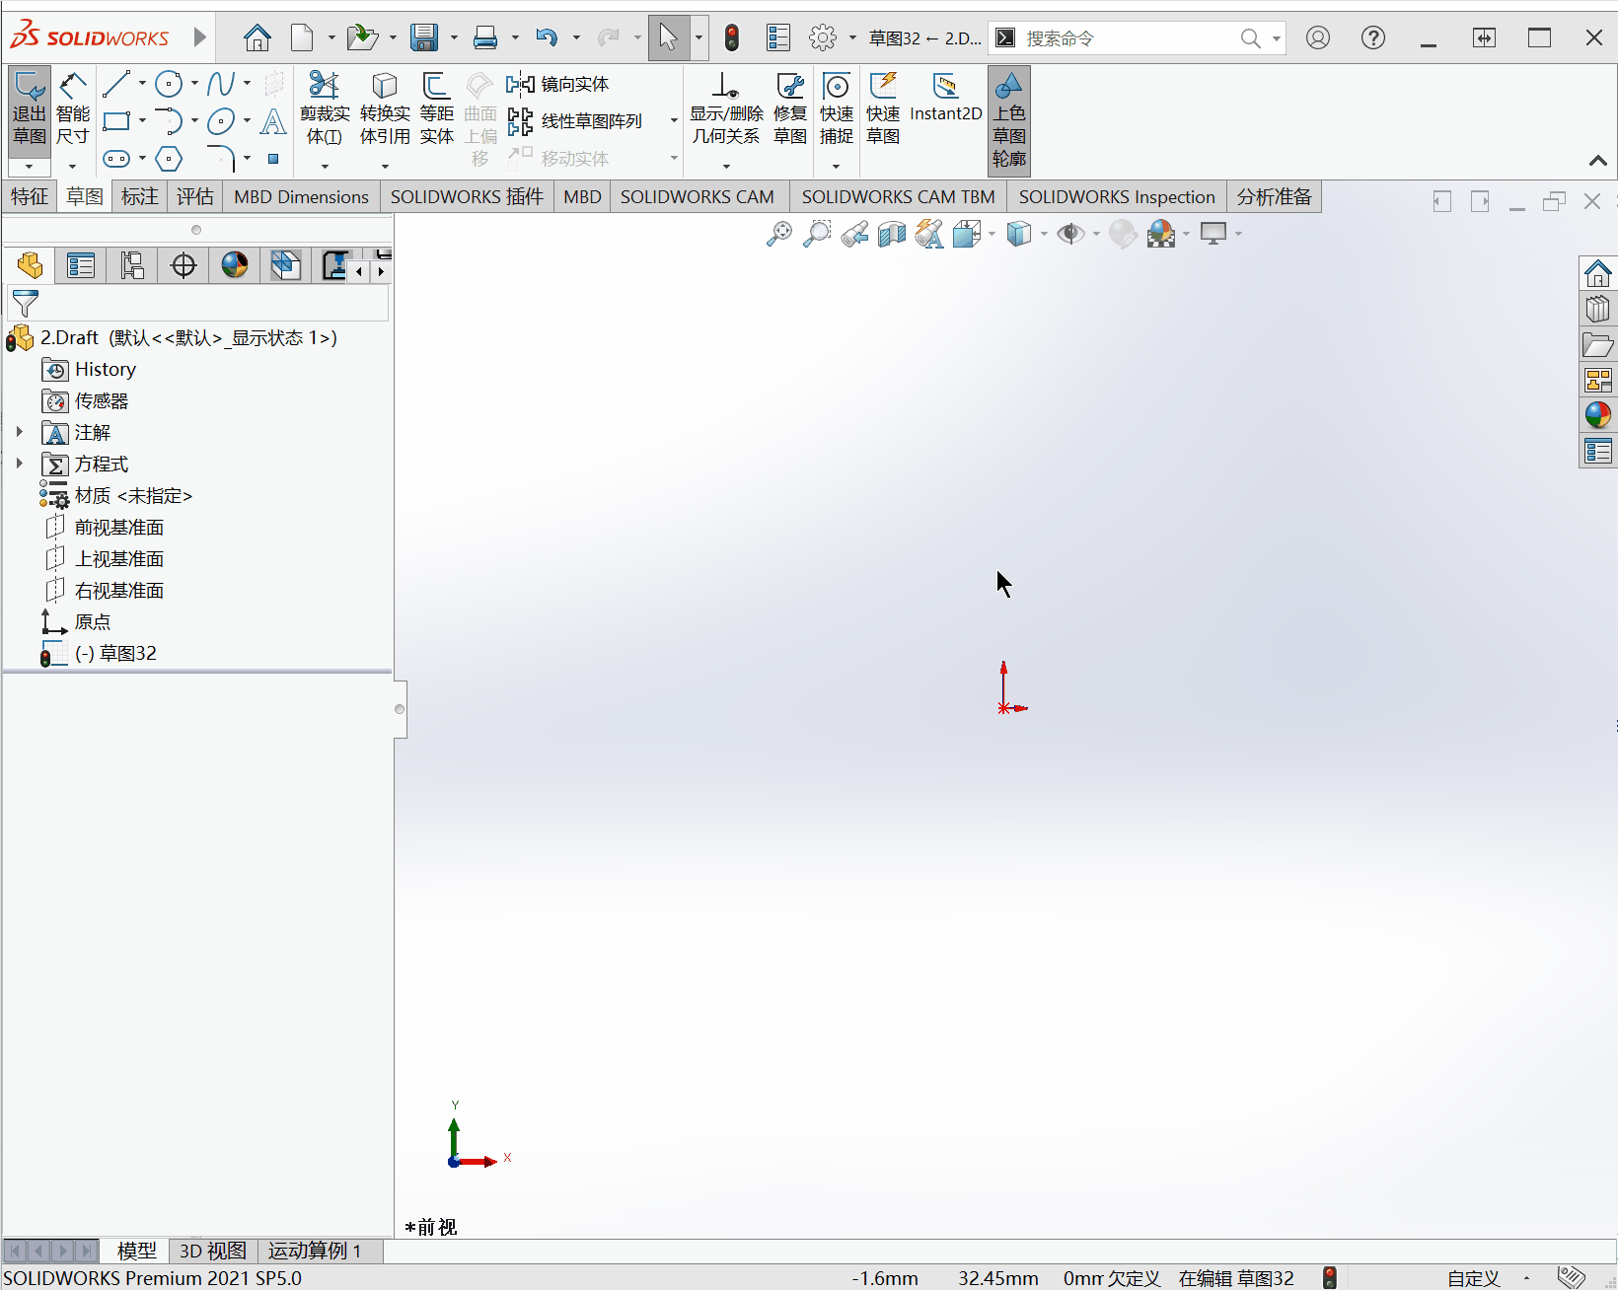Open the Help question mark icon

pyautogui.click(x=1372, y=37)
